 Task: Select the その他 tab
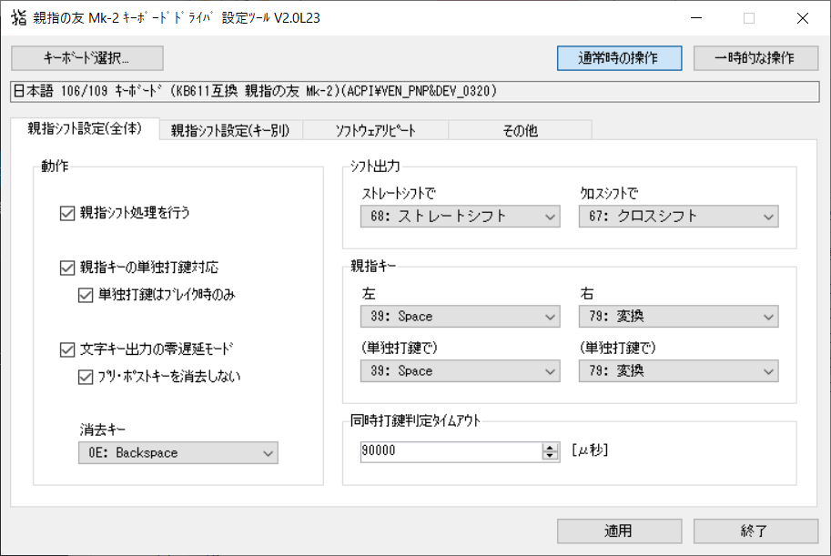click(520, 130)
